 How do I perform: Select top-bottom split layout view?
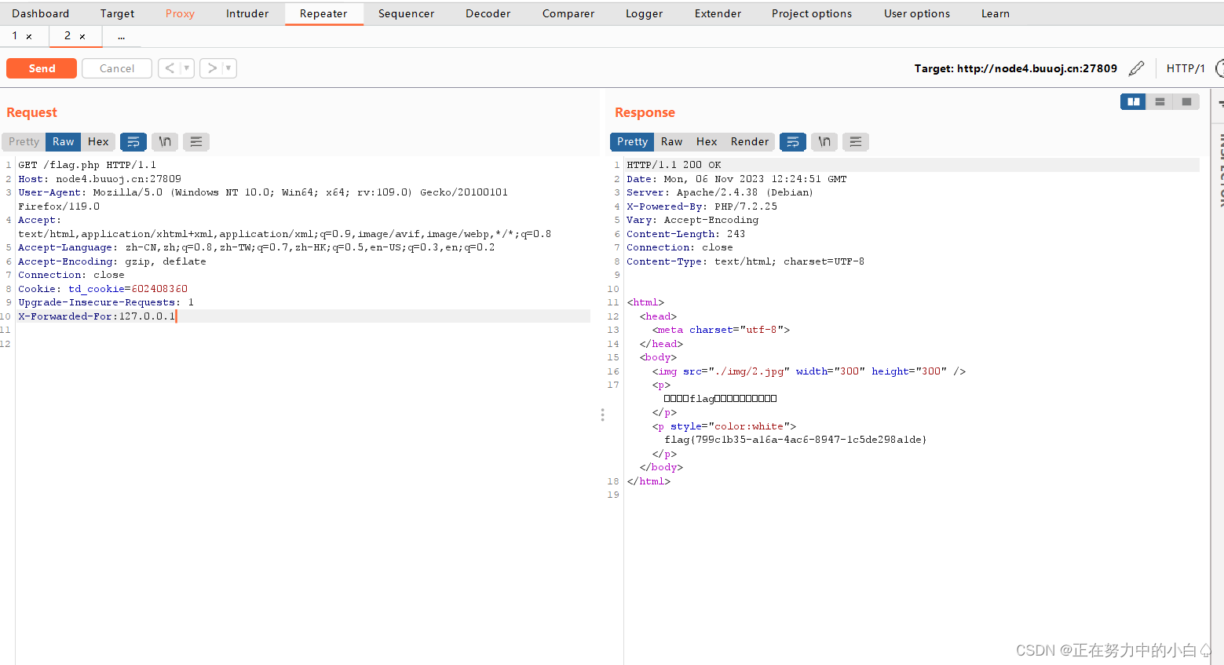coord(1160,101)
